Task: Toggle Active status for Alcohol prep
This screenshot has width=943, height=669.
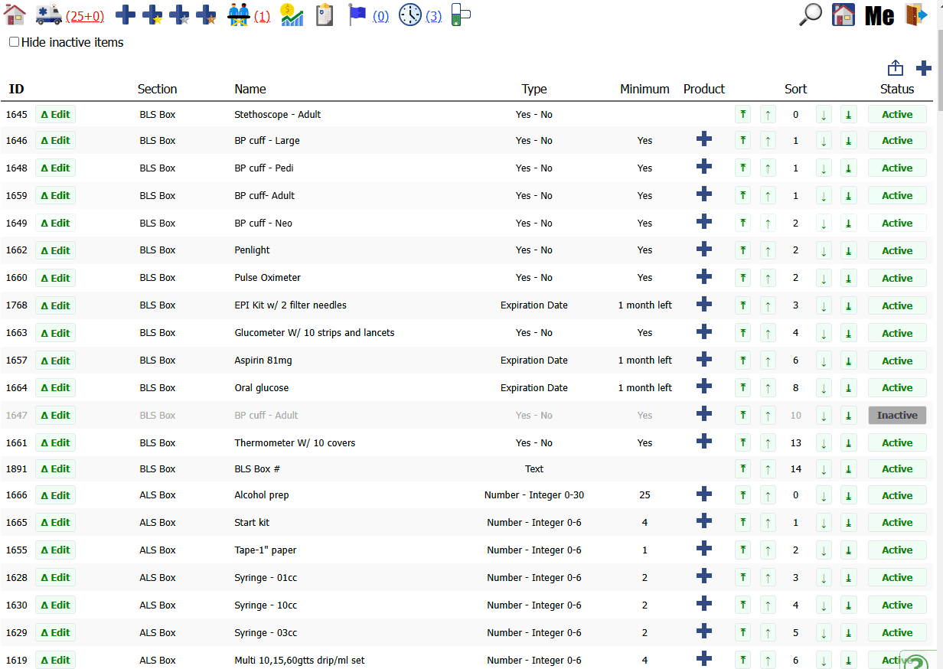Action: [897, 495]
